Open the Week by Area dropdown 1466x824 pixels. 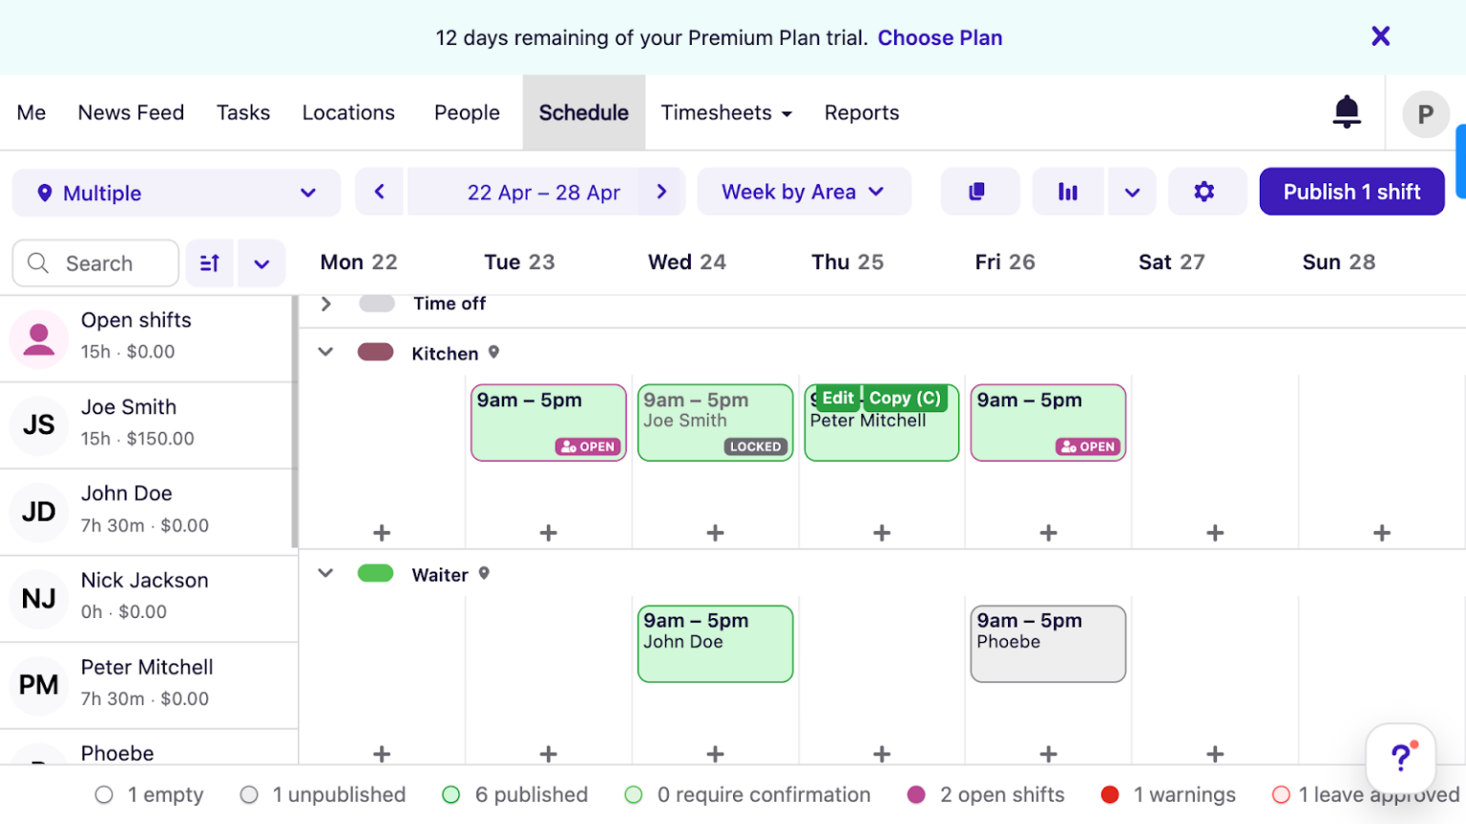tap(803, 192)
